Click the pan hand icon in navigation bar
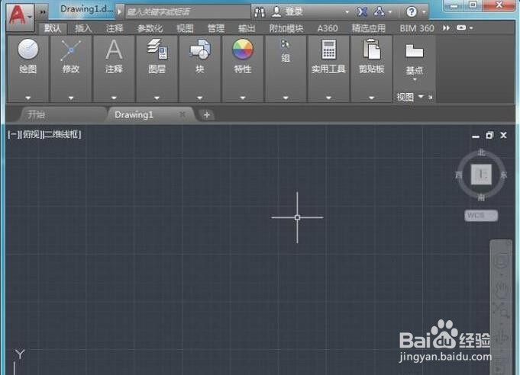This screenshot has width=520, height=375. tap(501, 290)
